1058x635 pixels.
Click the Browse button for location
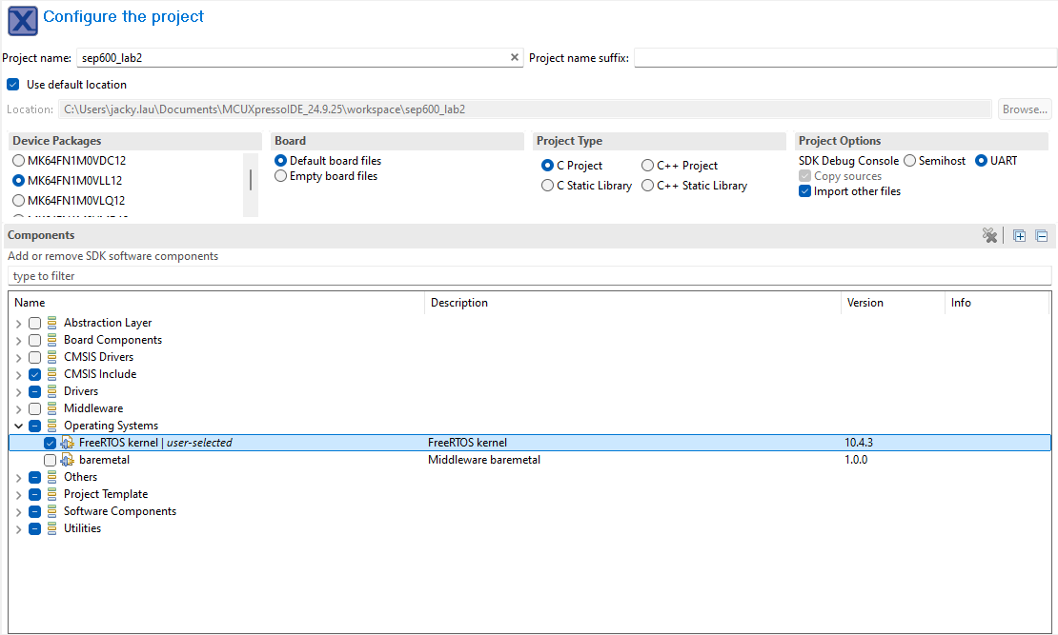point(1025,109)
